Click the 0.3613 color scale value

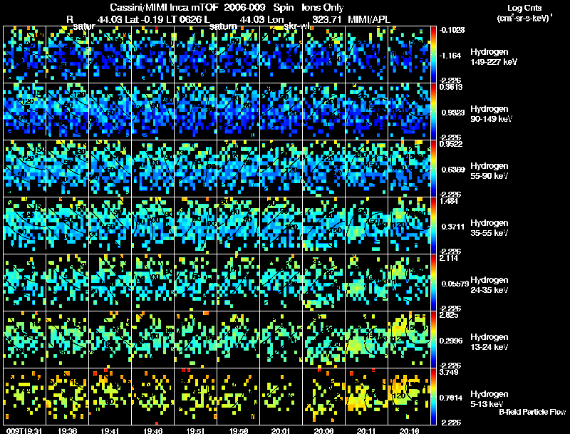[451, 86]
